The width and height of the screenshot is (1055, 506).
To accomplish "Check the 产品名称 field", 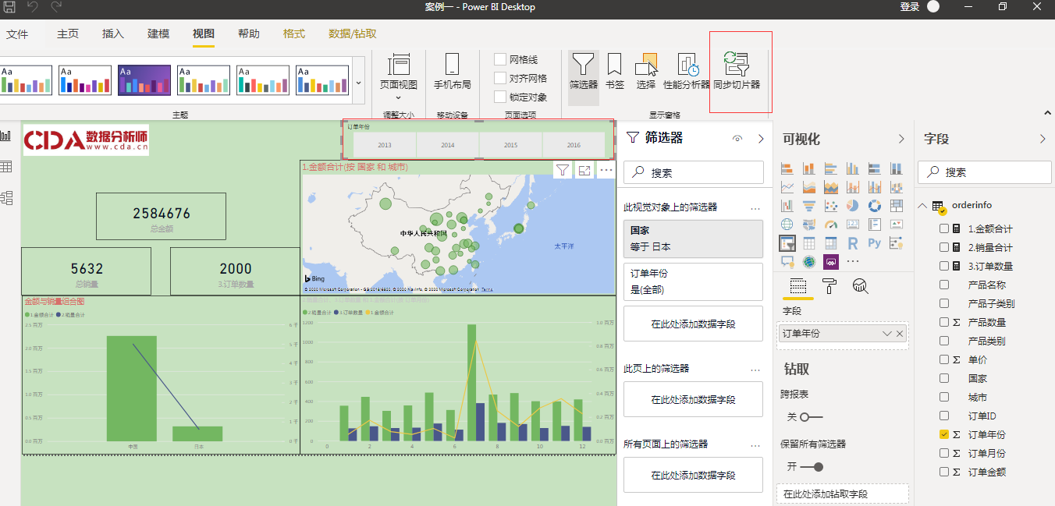I will [944, 285].
